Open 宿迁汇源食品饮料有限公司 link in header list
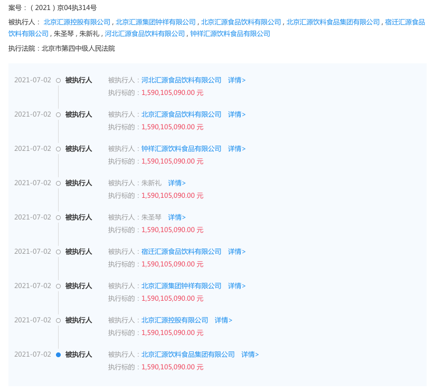 (x=404, y=22)
